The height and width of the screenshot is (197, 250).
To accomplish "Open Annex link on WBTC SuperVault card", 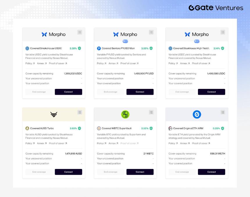I will tap(113, 143).
